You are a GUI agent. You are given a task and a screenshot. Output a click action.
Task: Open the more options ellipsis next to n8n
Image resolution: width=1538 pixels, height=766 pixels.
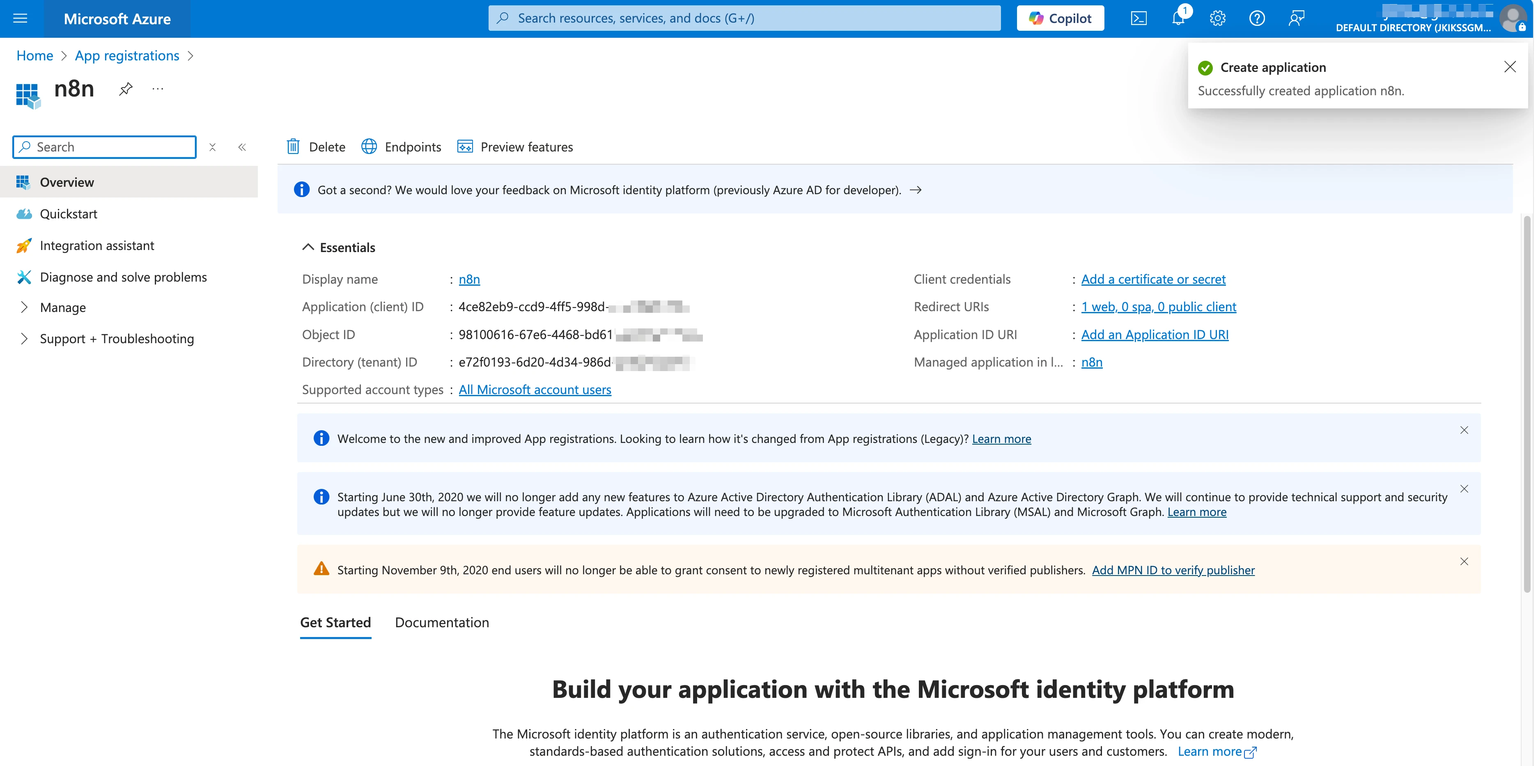[158, 89]
